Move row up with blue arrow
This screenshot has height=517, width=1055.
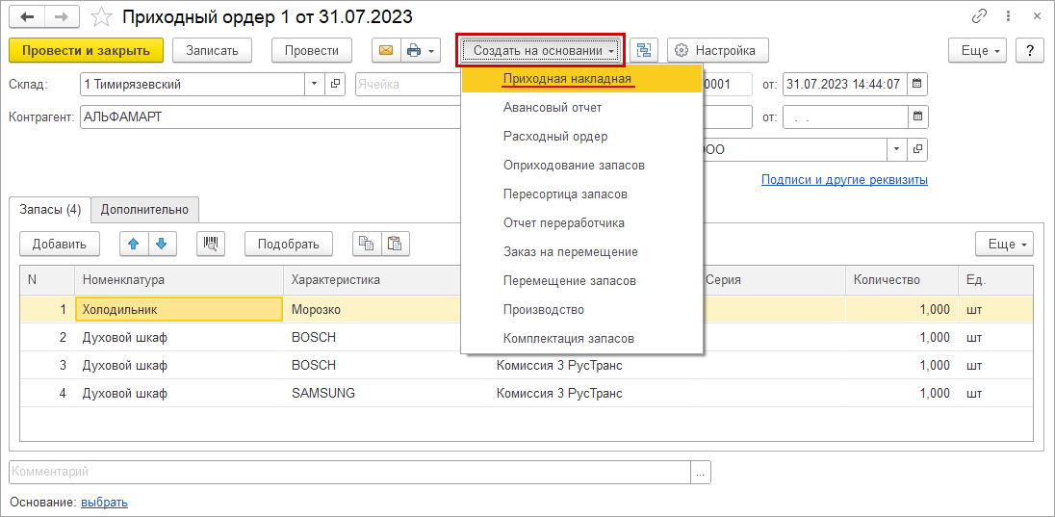(134, 244)
